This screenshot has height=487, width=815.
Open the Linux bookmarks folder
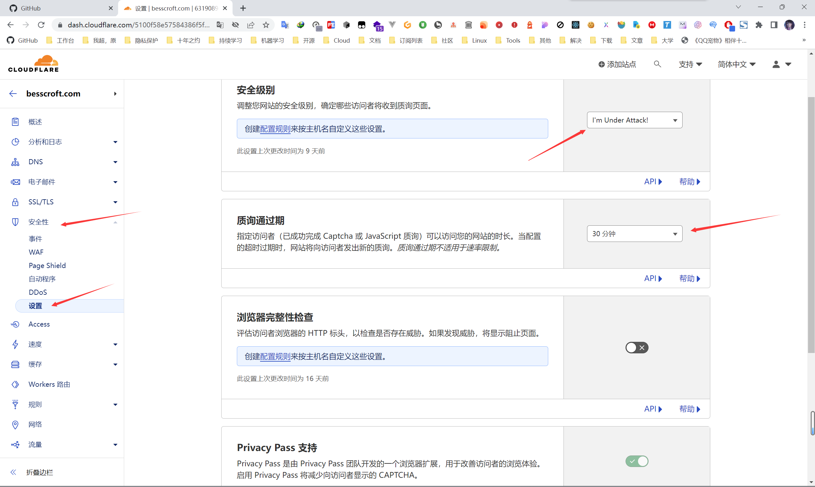(x=474, y=40)
